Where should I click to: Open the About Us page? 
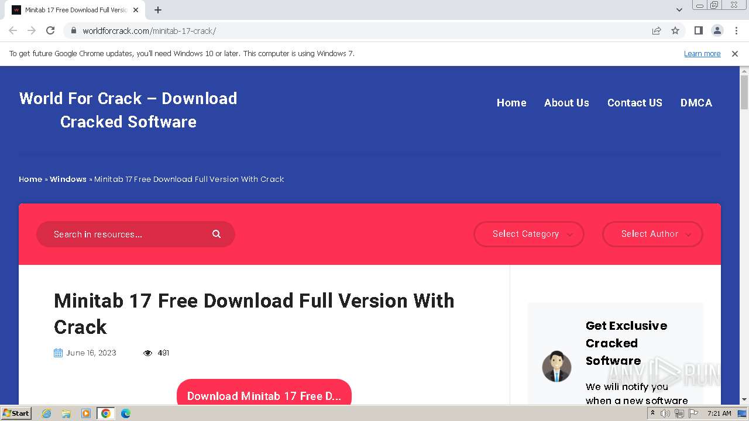(x=566, y=102)
